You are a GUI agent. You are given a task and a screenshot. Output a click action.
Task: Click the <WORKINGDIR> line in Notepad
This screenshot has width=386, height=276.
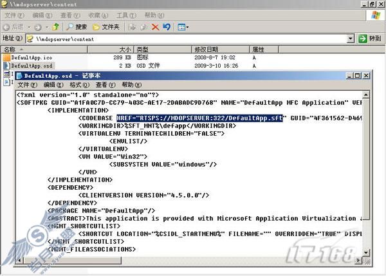(x=157, y=126)
